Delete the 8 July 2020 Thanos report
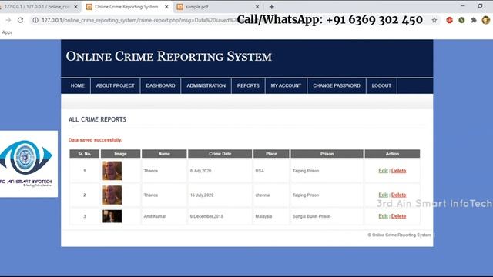 [x=399, y=171]
